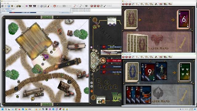
Task: Open the File menu in the main window
Action: point(2,3)
